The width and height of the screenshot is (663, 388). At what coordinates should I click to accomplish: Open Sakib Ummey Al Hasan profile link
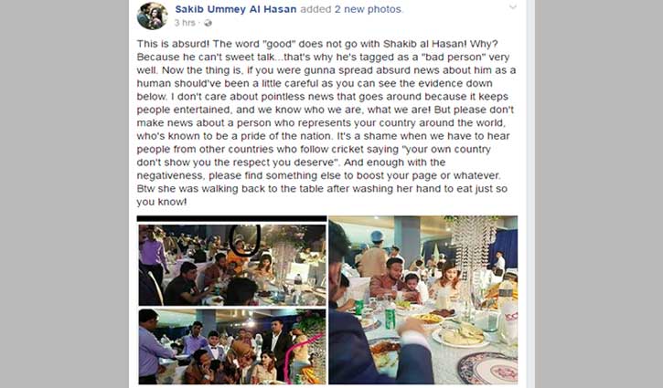point(236,9)
